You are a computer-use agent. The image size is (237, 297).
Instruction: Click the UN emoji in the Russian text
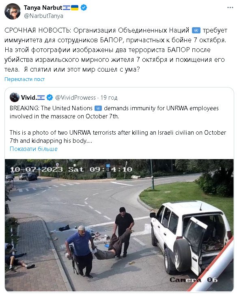196,30
